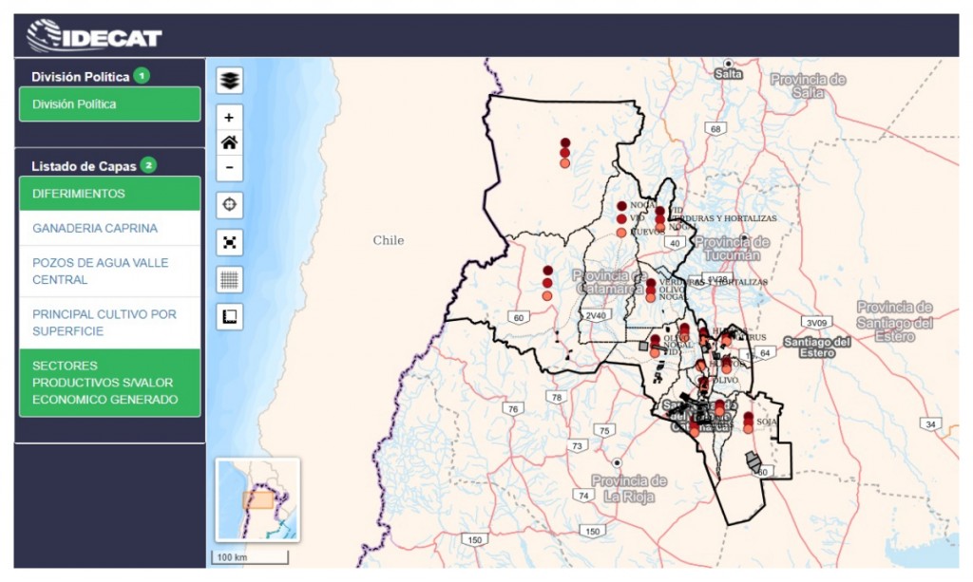
Task: Zoom out on the map
Action: click(229, 169)
